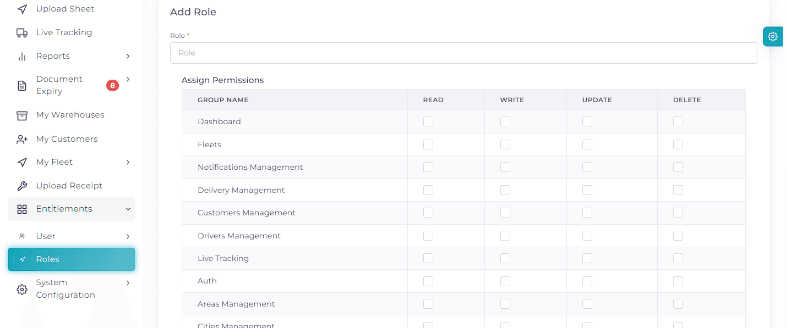
Task: Click the System Configuration gear icon
Action: point(22,289)
